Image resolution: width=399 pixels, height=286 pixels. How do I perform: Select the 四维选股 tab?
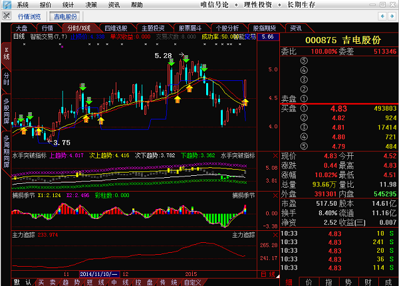tap(117, 29)
